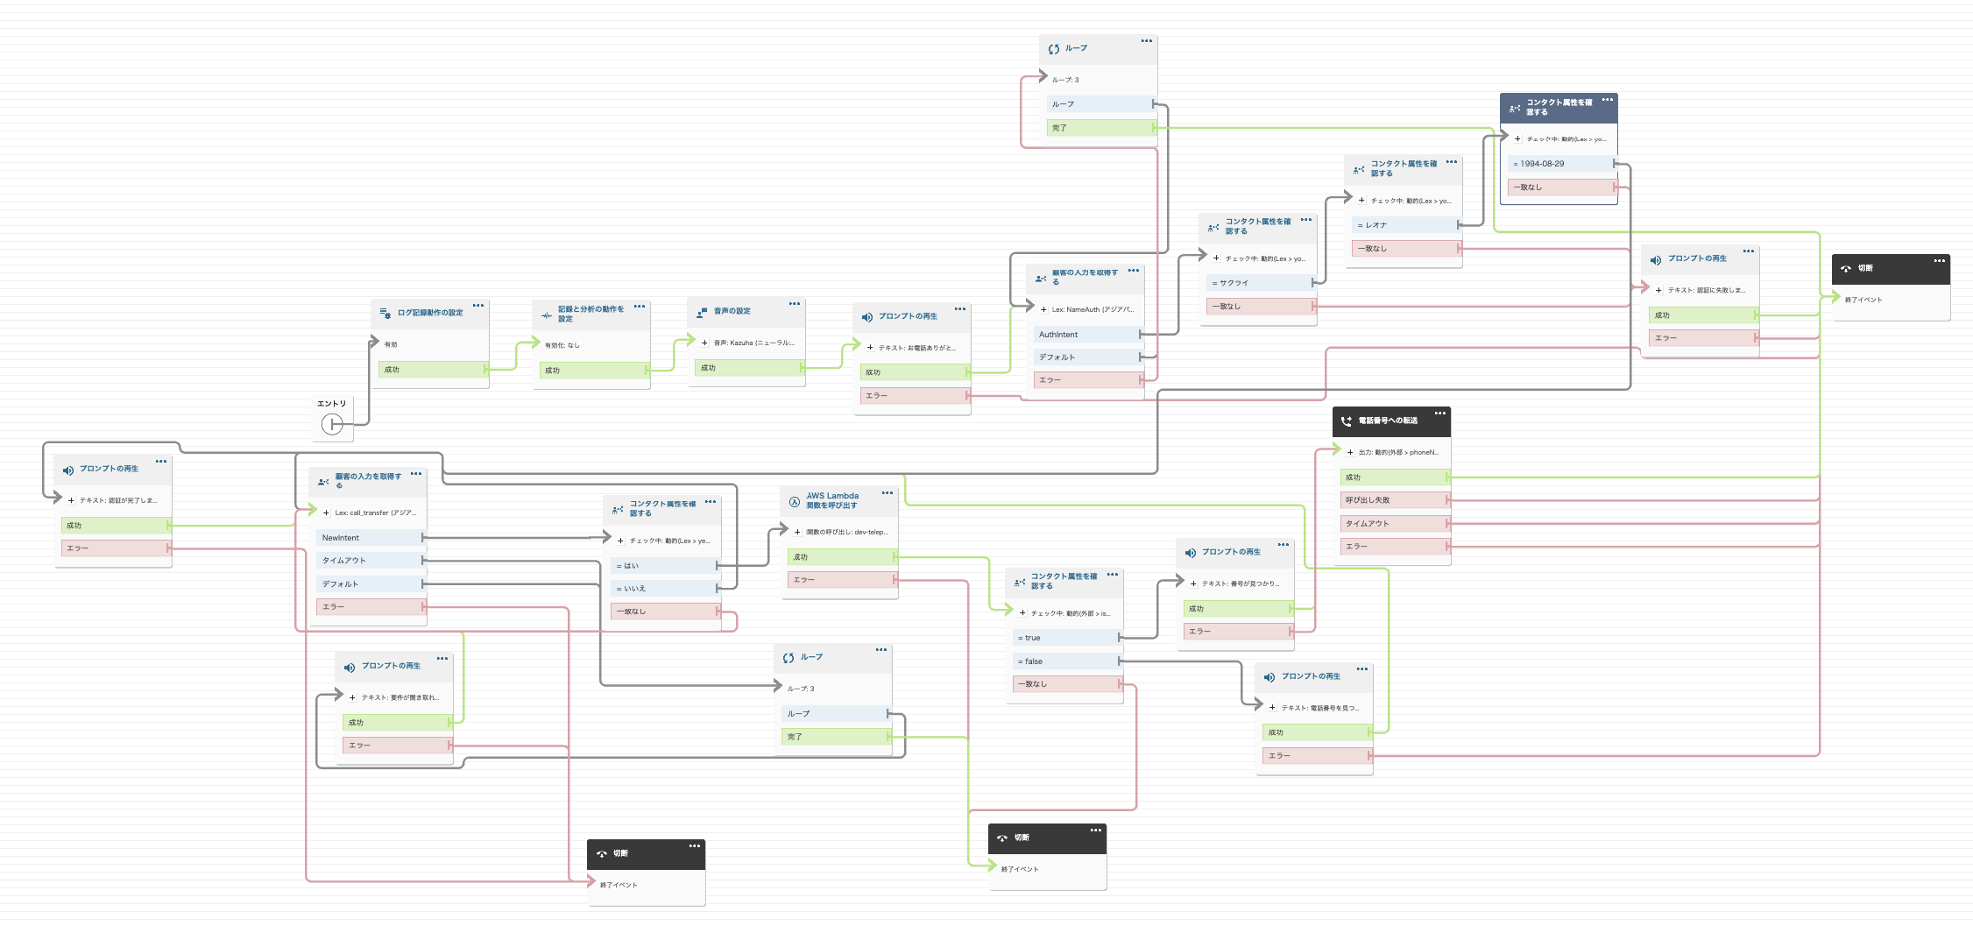Click タイムアウト branch in call_transfer block
Screen dimensions: 1973x926
(371, 561)
